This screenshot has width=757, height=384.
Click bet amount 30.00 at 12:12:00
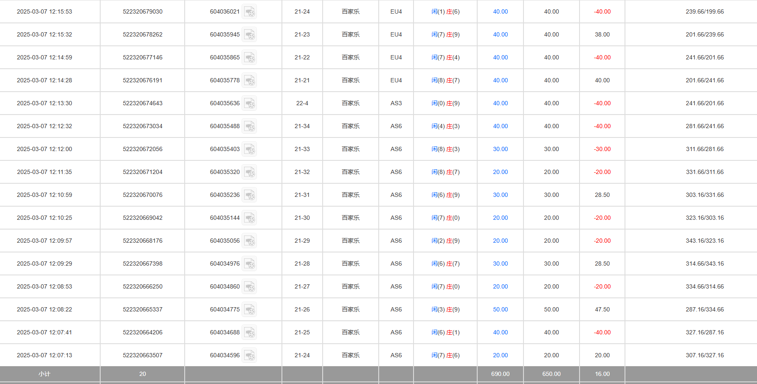click(500, 149)
